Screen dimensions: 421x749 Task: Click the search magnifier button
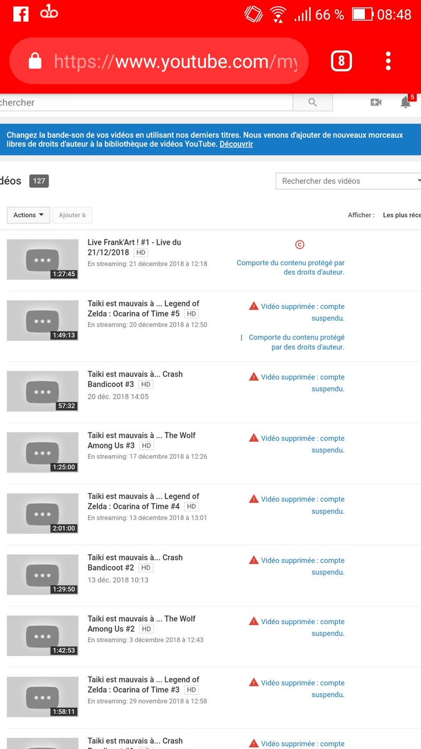click(312, 102)
